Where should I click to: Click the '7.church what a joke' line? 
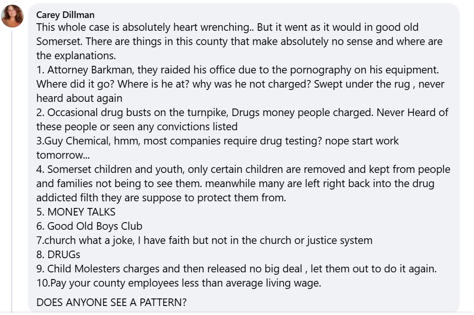coord(205,240)
